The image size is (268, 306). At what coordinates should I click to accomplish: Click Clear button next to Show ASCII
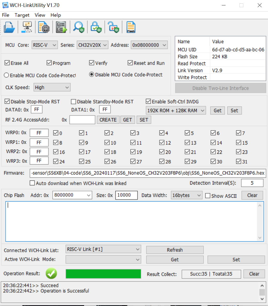tap(252, 195)
